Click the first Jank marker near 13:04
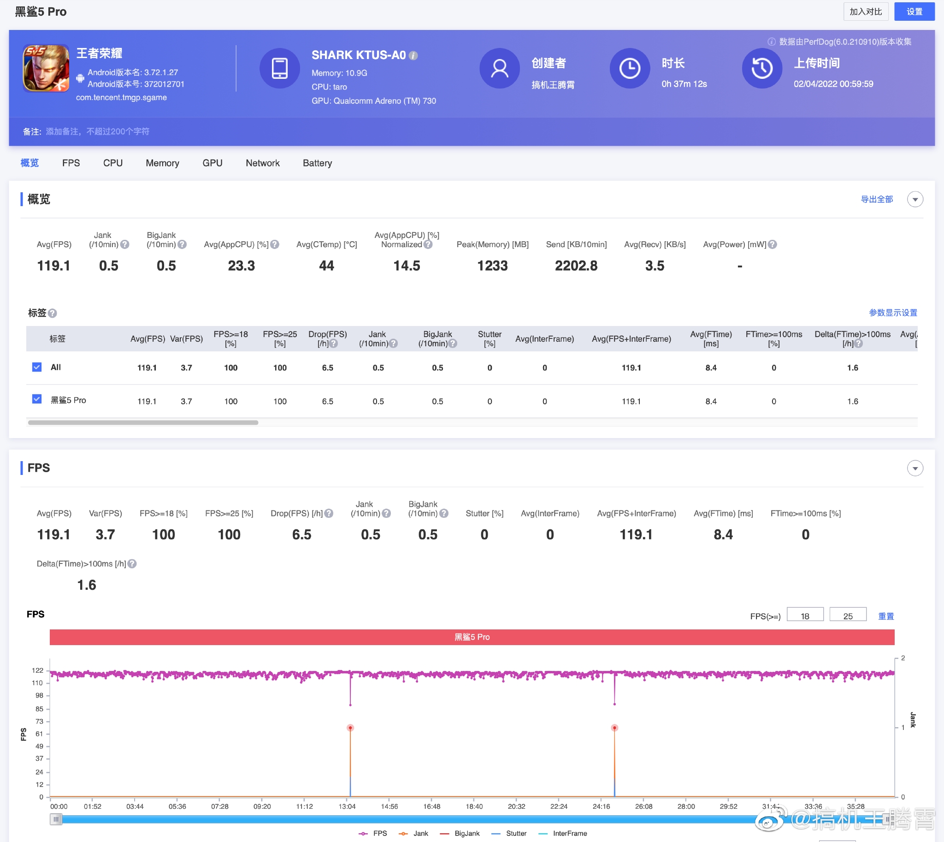 click(x=350, y=728)
